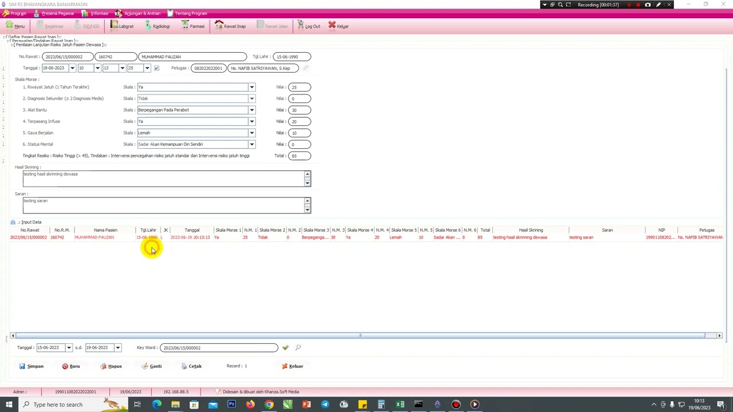Open the Radiologi module
The width and height of the screenshot is (733, 412).
(x=157, y=26)
